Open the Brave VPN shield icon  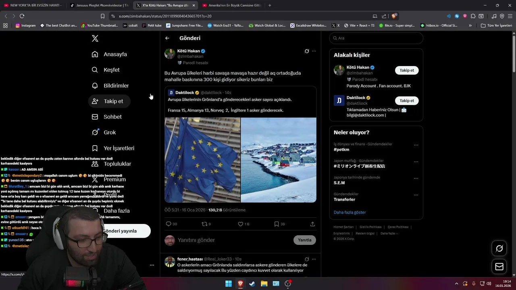502,16
